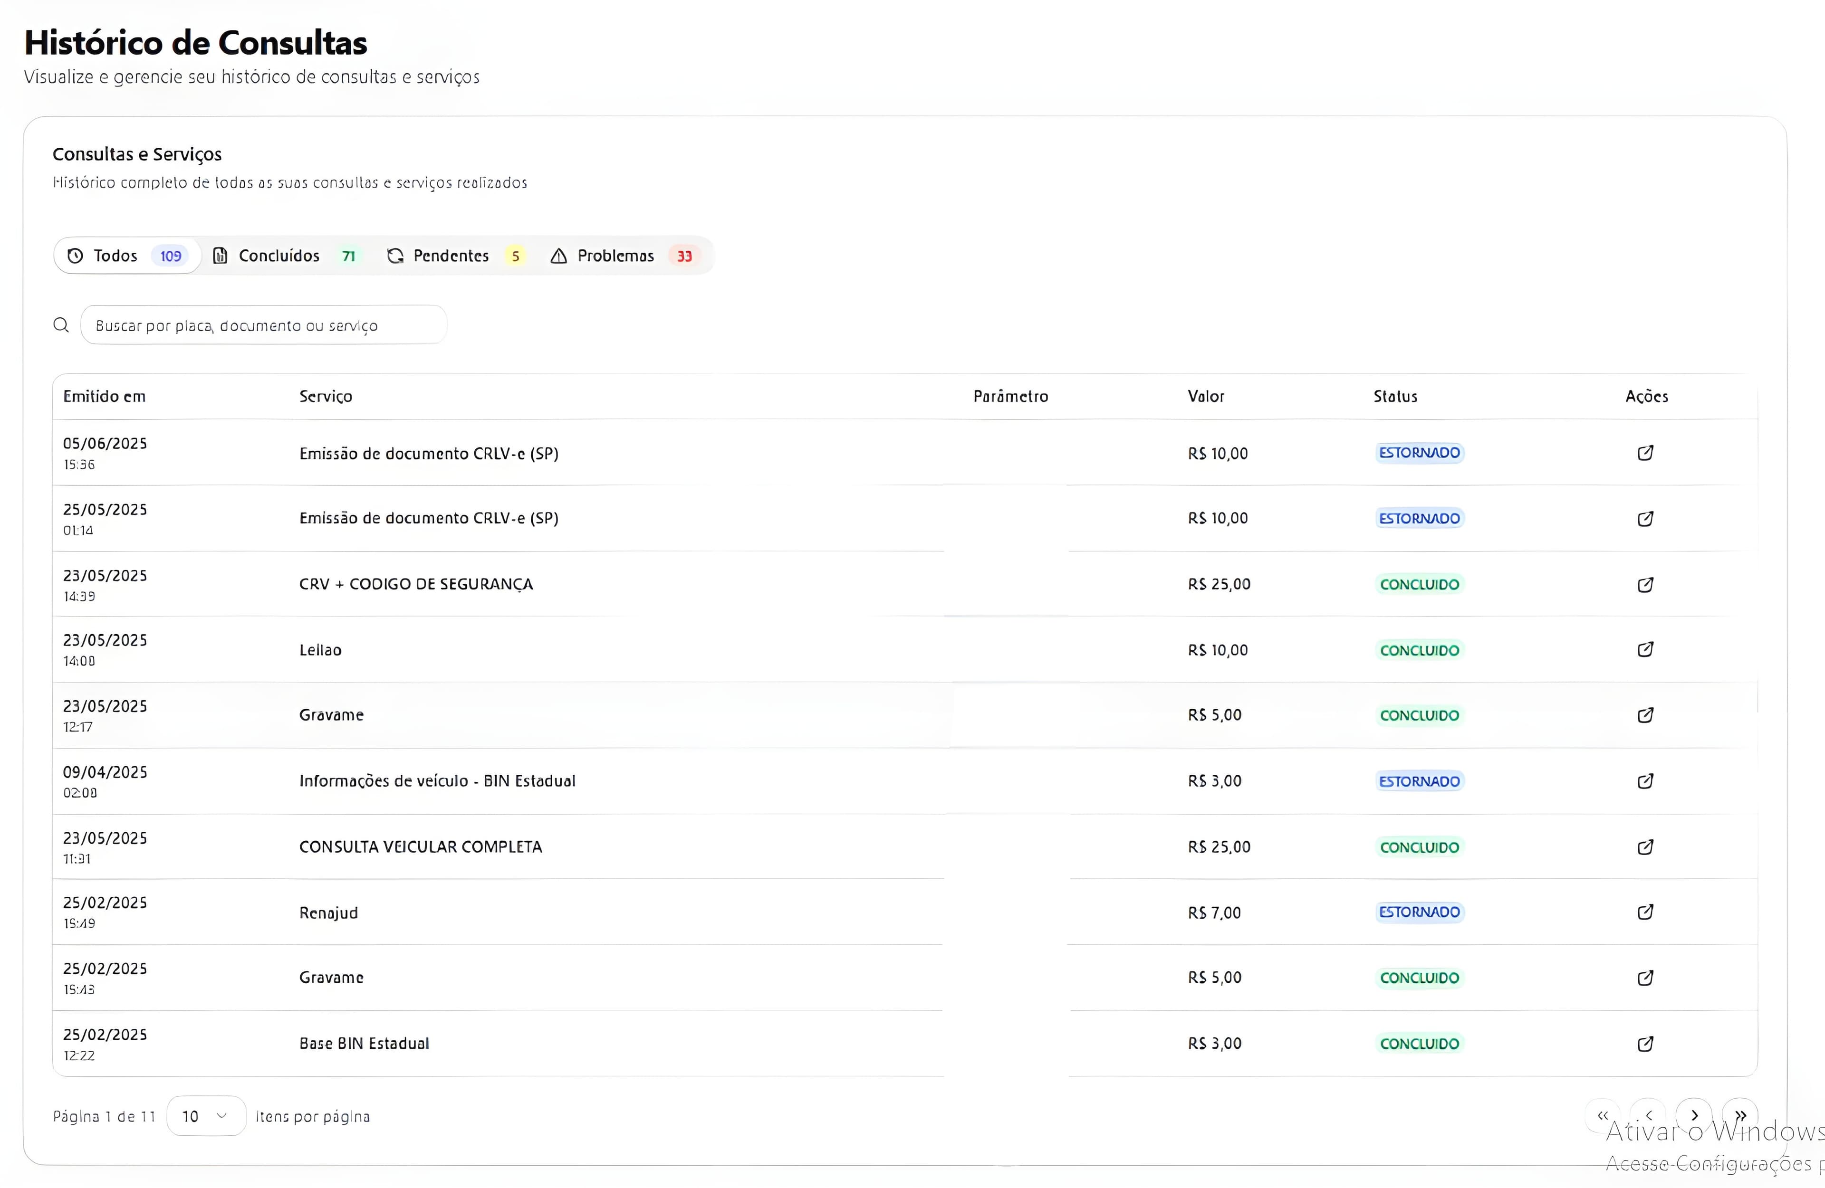The height and width of the screenshot is (1188, 1825).
Task: Open action icon for Renajud row
Action: 1645,912
